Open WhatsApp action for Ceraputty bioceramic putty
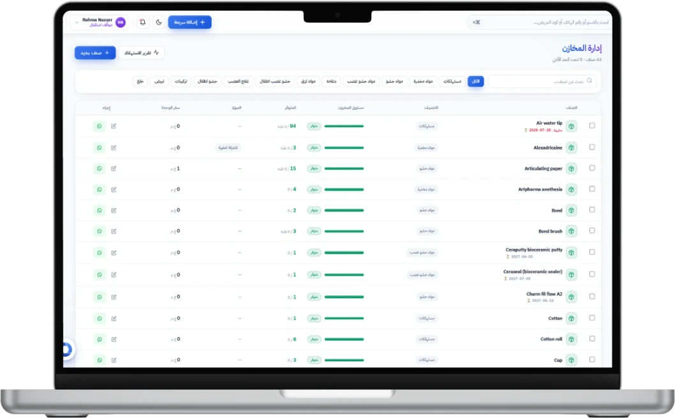The height and width of the screenshot is (418, 675). [x=100, y=253]
